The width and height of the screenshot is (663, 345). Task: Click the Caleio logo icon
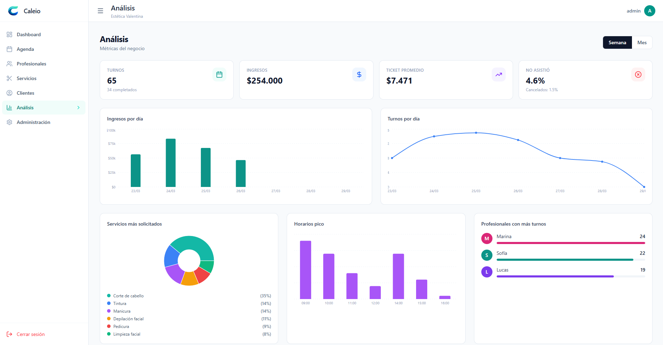(x=13, y=11)
